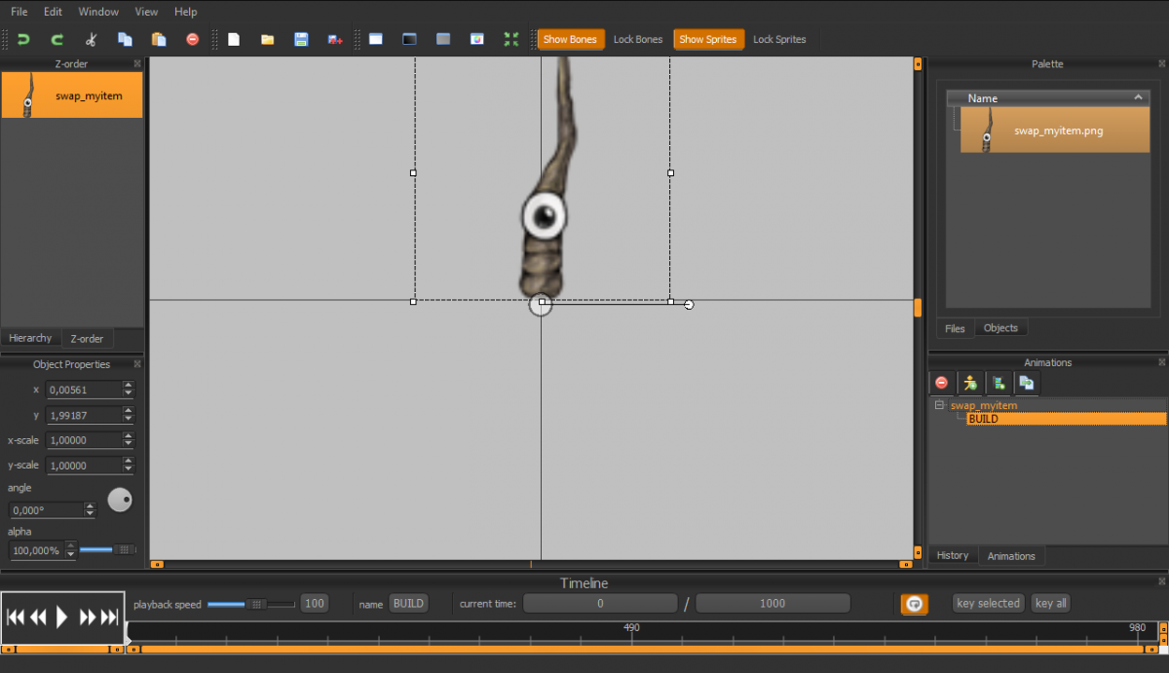Collapse the Palette Name column header arrow

tap(1138, 97)
